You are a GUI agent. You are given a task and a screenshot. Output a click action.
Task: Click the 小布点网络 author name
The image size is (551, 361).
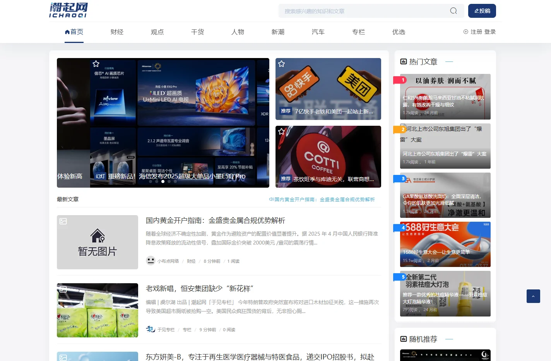(x=168, y=261)
